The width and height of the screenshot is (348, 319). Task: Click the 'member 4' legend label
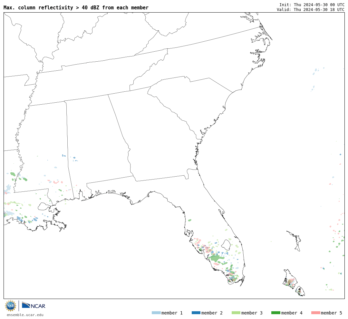point(292,313)
